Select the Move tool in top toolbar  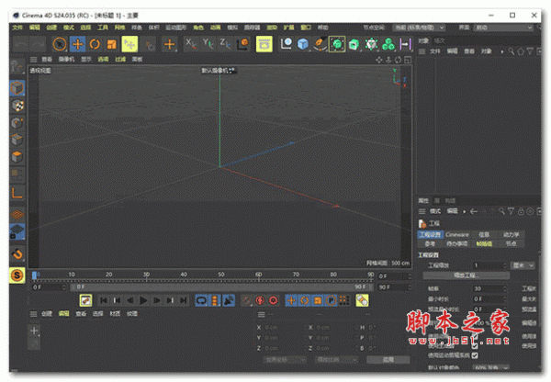[x=78, y=44]
